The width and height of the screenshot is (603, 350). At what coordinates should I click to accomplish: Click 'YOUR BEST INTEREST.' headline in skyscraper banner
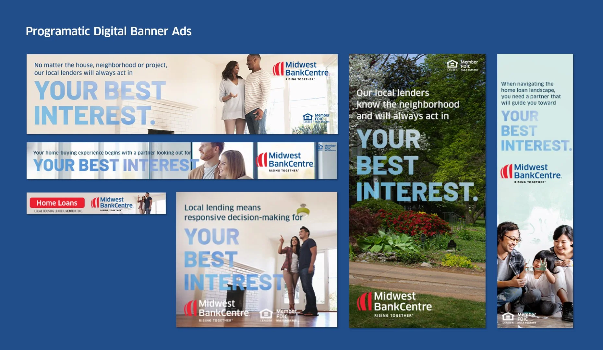pos(536,131)
